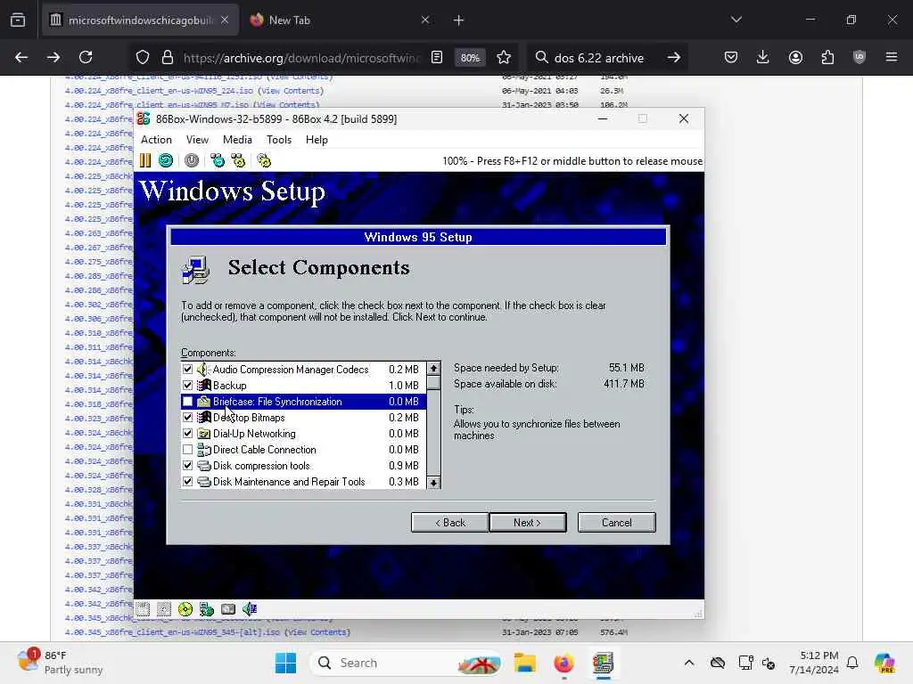Viewport: 913px width, 684px height.
Task: Show hidden system tray icons chevron
Action: pos(689,663)
